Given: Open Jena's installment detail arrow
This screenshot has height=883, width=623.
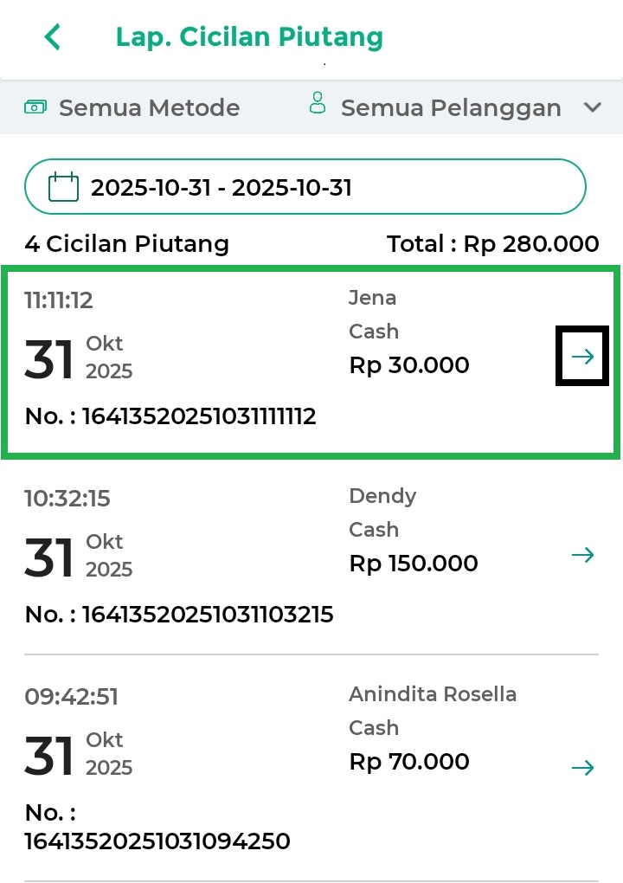Looking at the screenshot, I should pyautogui.click(x=582, y=357).
